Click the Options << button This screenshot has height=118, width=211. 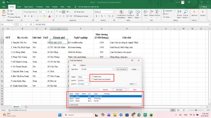point(133,84)
